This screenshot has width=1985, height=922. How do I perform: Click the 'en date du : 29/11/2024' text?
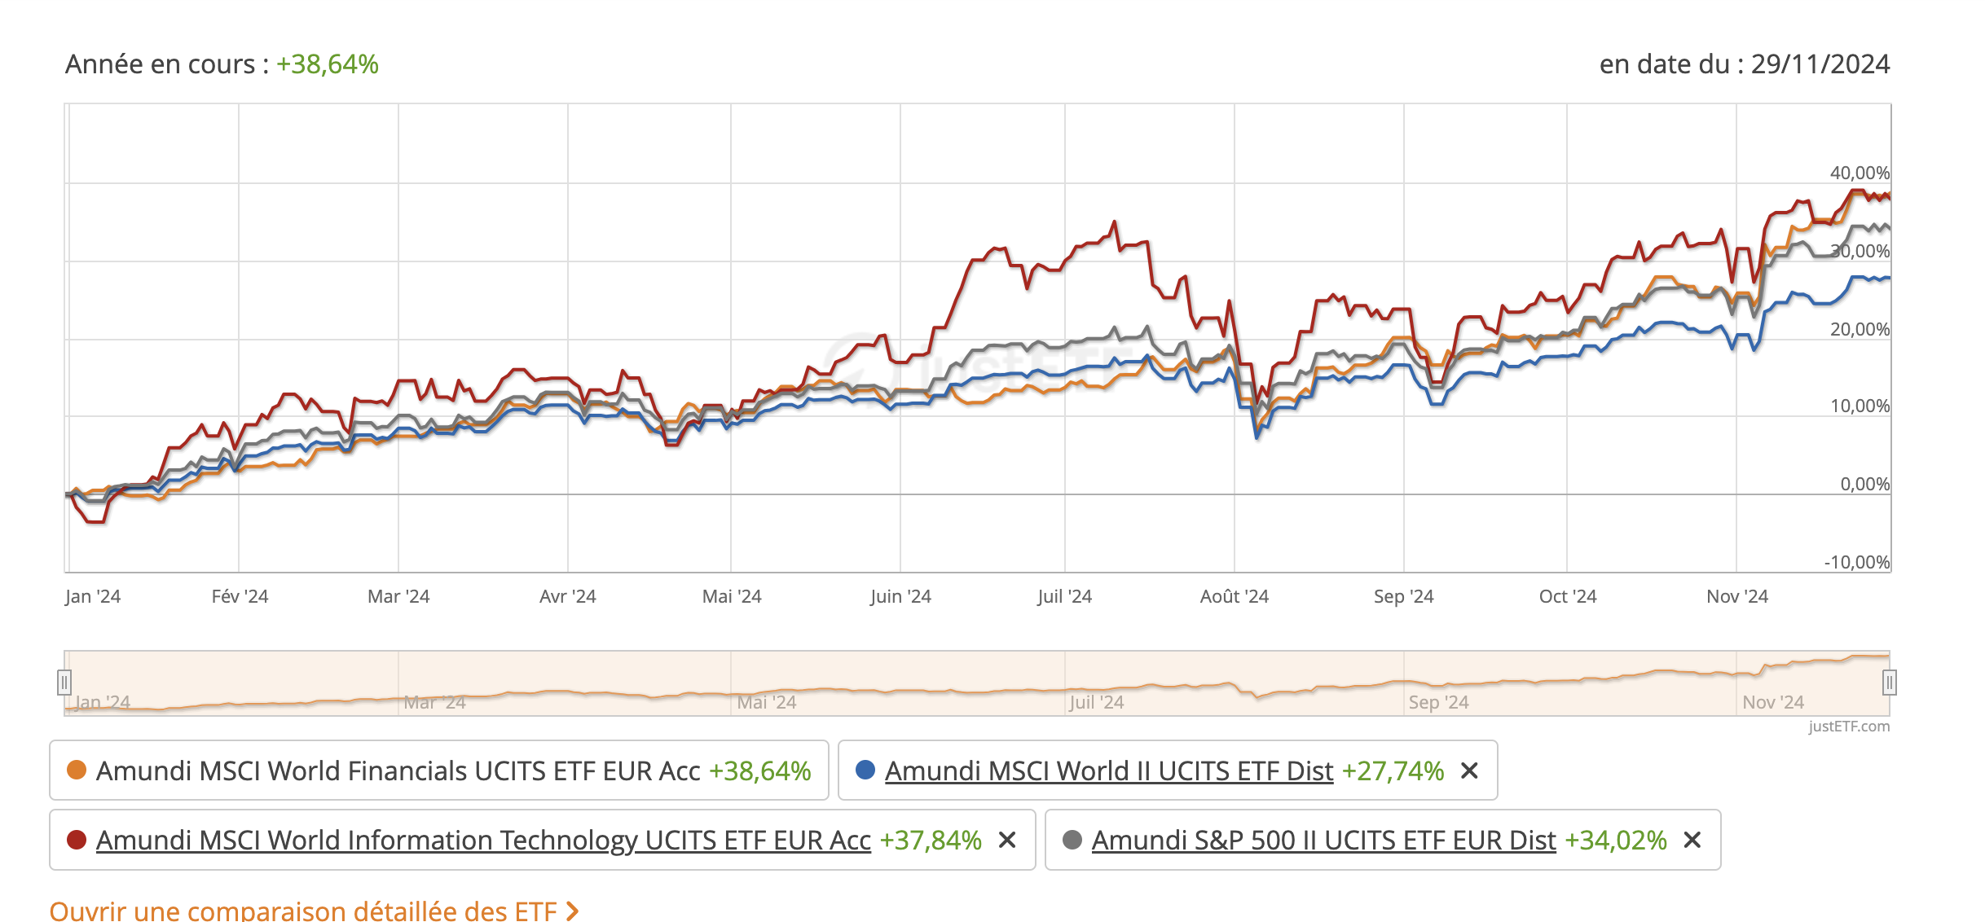point(1744,64)
